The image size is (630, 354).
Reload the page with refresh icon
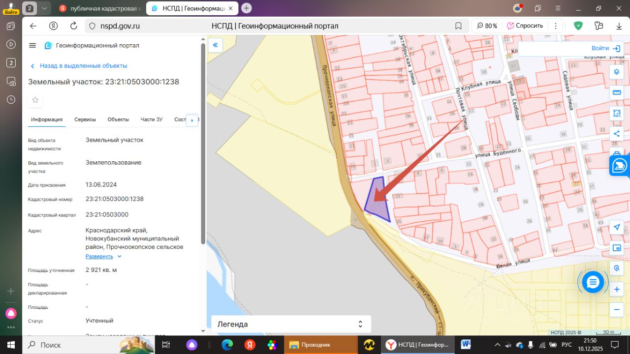(x=74, y=26)
